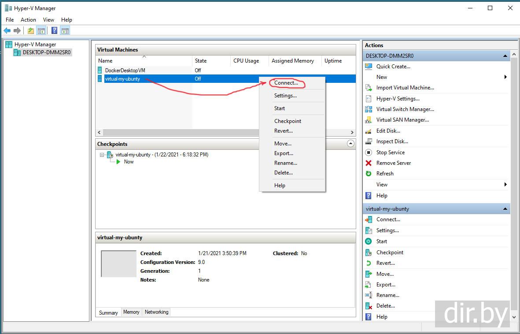Viewport: 520px width, 334px height.
Task: Expand the New submenu arrow
Action: pos(505,77)
